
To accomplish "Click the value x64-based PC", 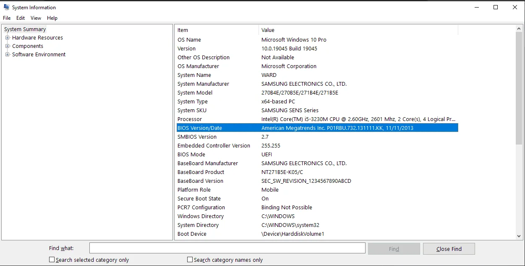I will 278,101.
